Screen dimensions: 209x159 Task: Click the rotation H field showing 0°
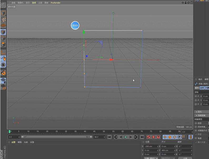click(185, 146)
